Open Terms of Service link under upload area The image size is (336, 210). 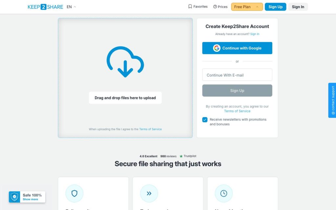[150, 129]
